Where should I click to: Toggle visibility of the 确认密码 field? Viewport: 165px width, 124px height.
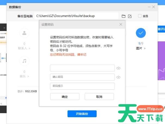point(118,77)
